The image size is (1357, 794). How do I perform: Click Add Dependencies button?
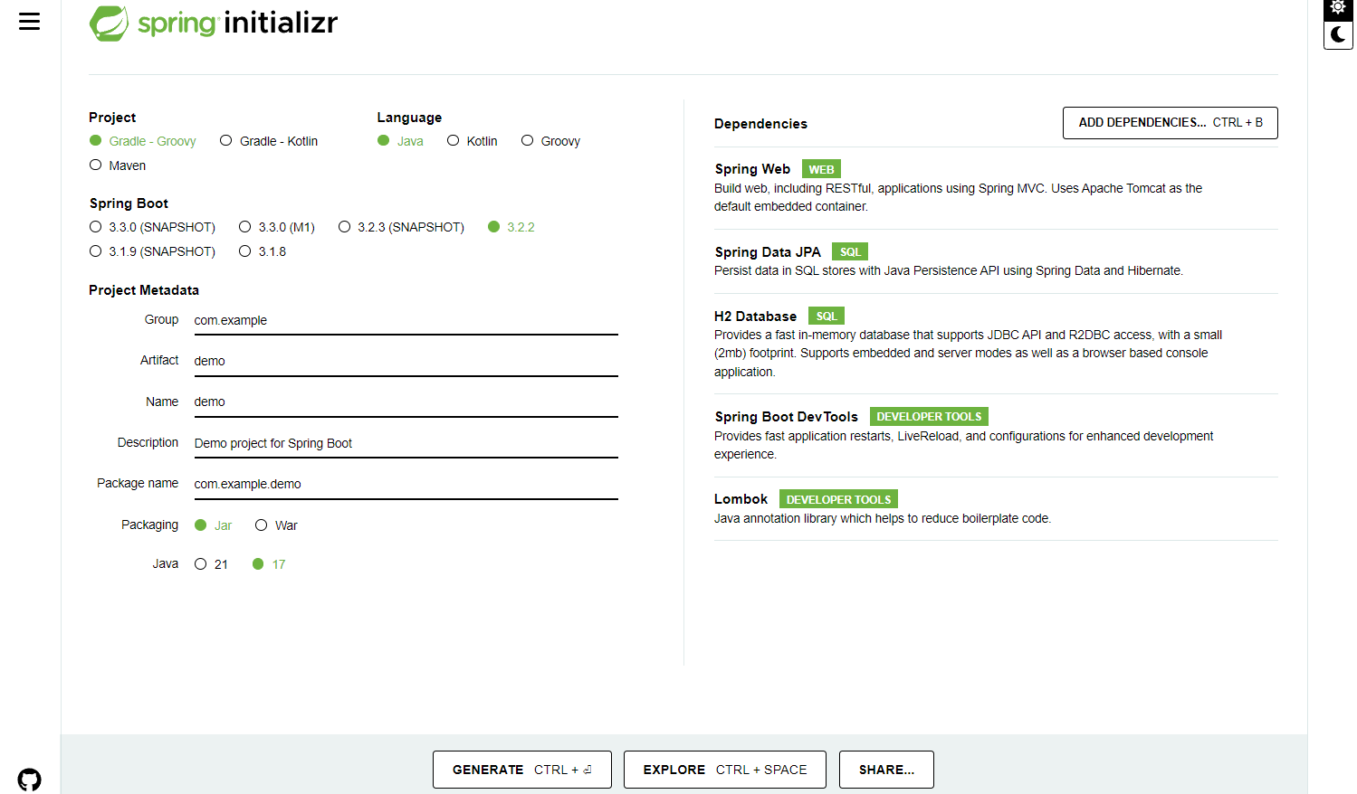click(1171, 123)
